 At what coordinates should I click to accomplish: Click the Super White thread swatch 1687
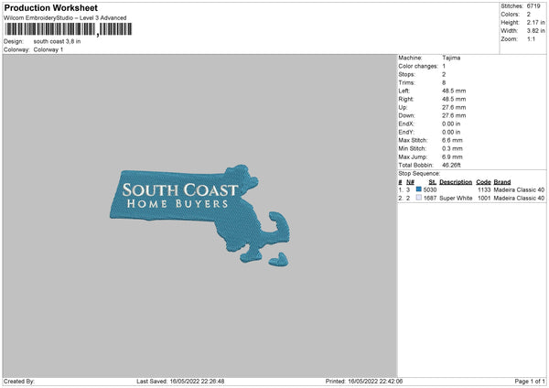point(418,198)
